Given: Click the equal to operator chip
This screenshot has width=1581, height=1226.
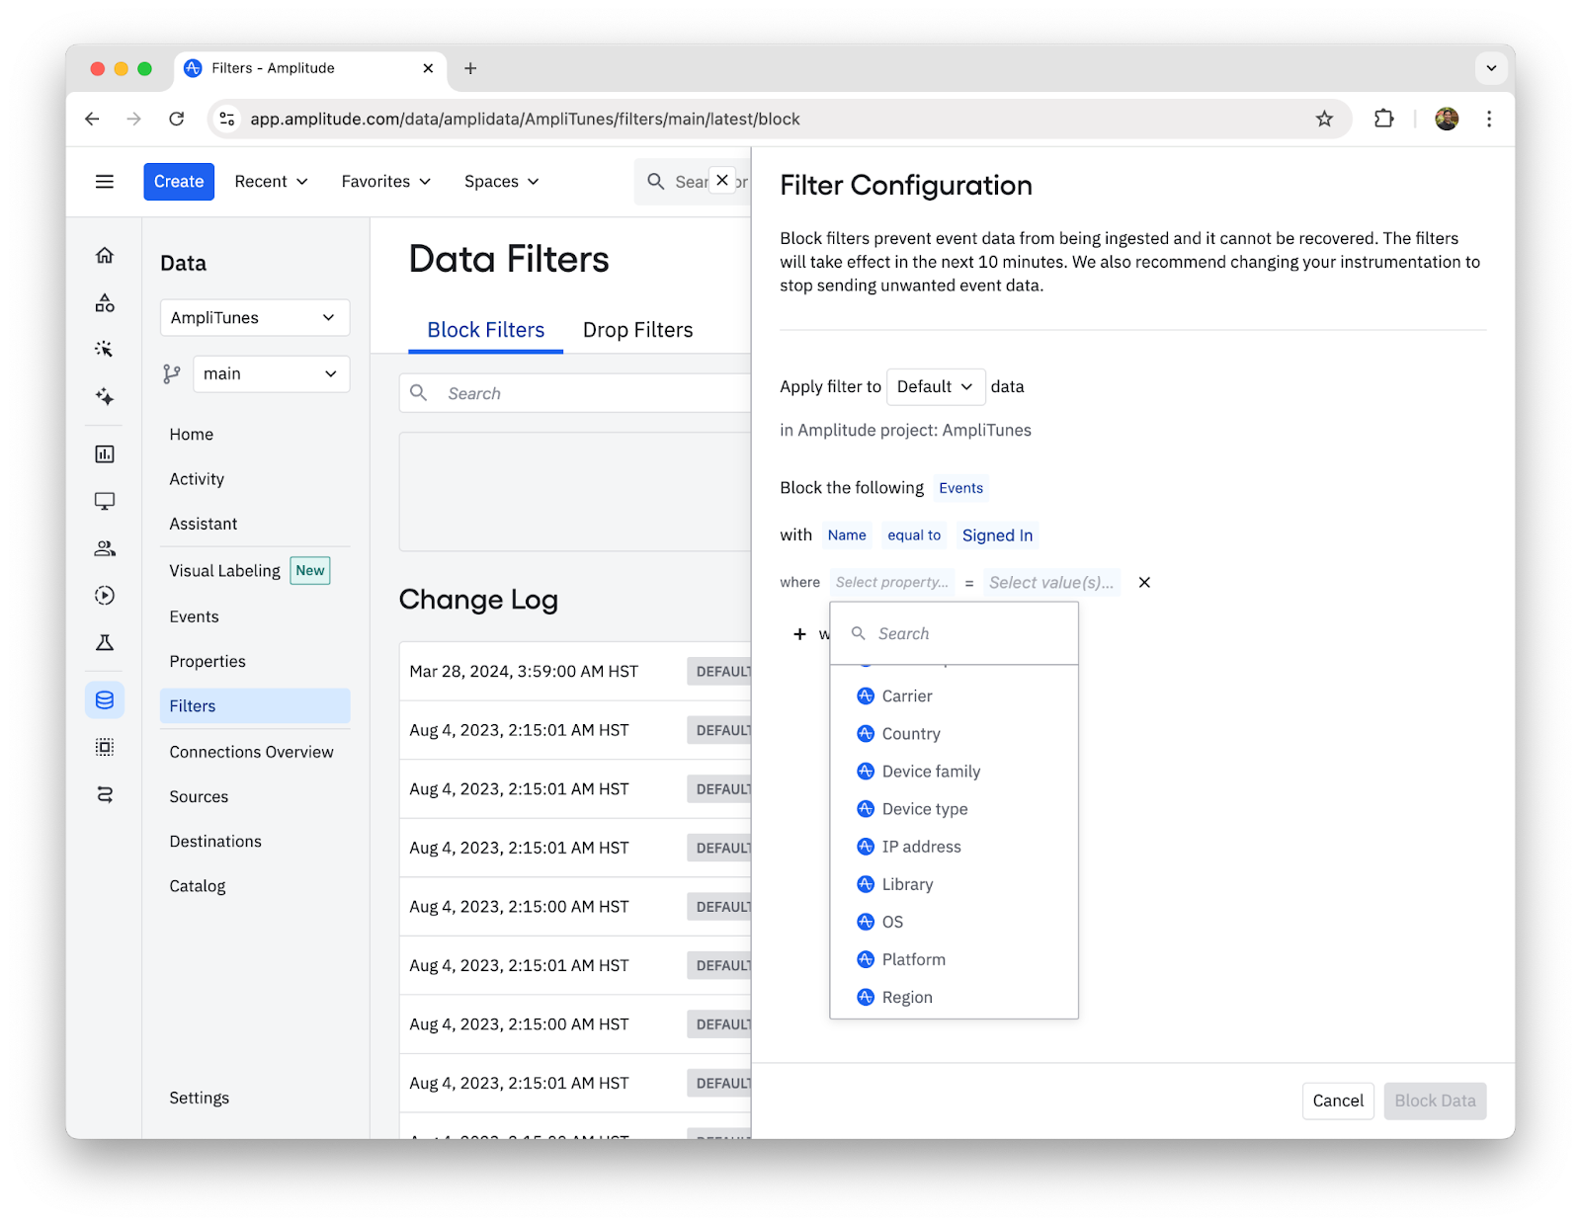Looking at the screenshot, I should [914, 535].
